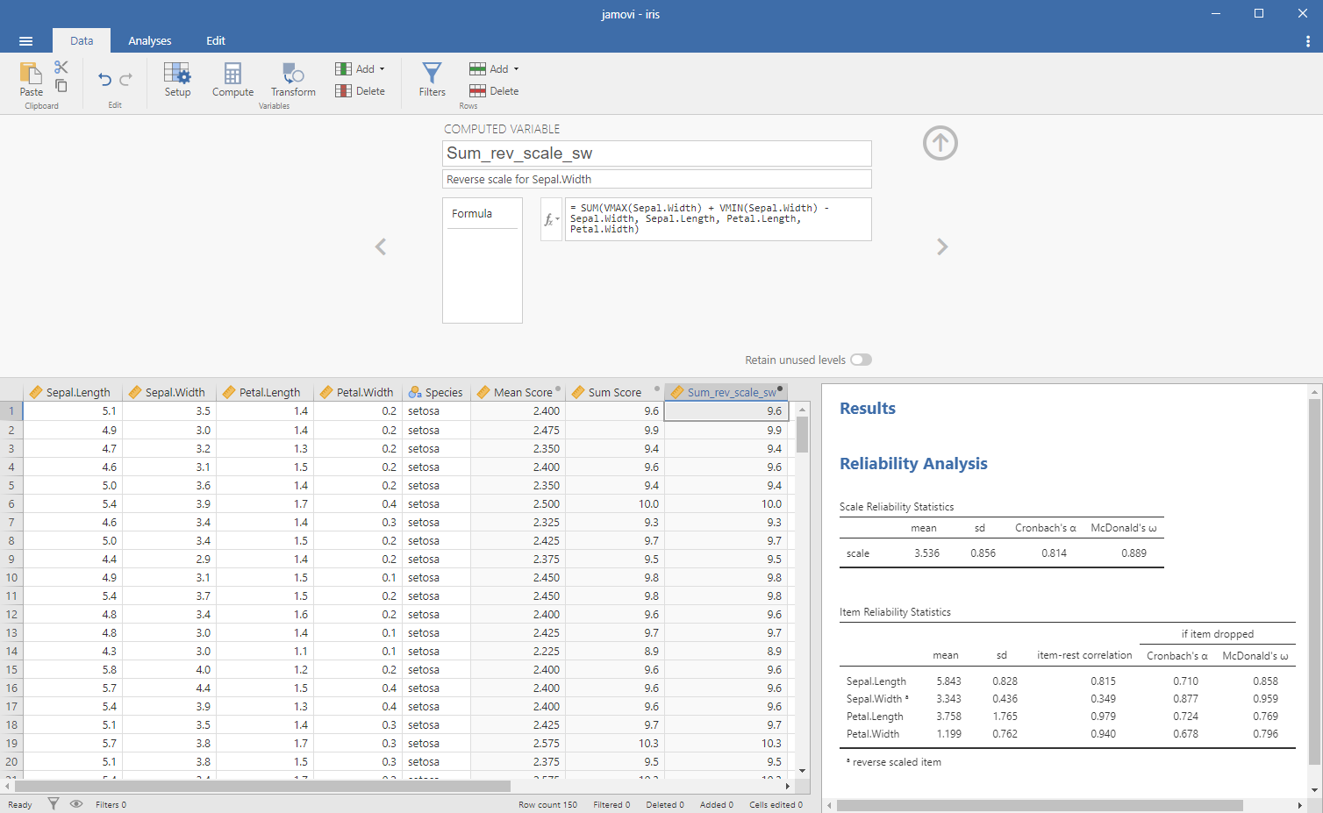
Task: Delete the selected variable
Action: [x=361, y=91]
